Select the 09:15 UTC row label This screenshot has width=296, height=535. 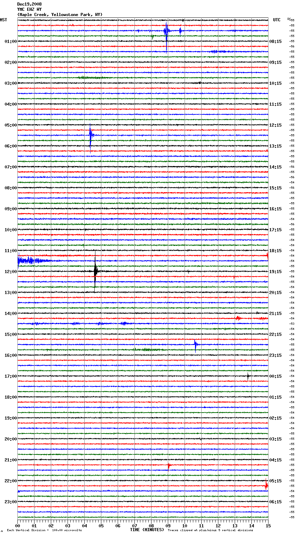click(275, 62)
